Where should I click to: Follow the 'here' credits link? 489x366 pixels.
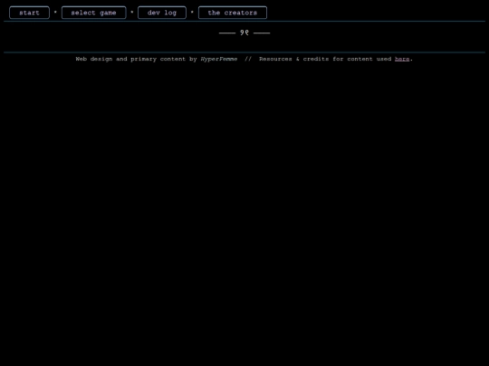click(402, 59)
